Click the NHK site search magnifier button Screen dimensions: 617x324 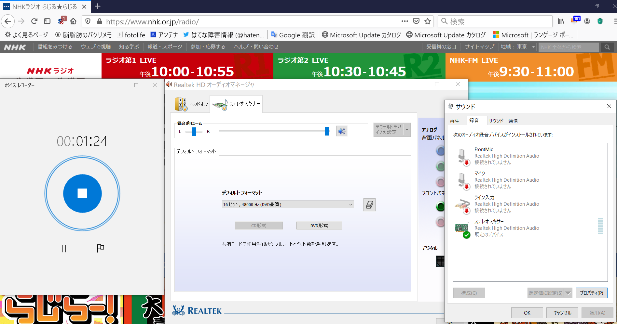pos(607,47)
